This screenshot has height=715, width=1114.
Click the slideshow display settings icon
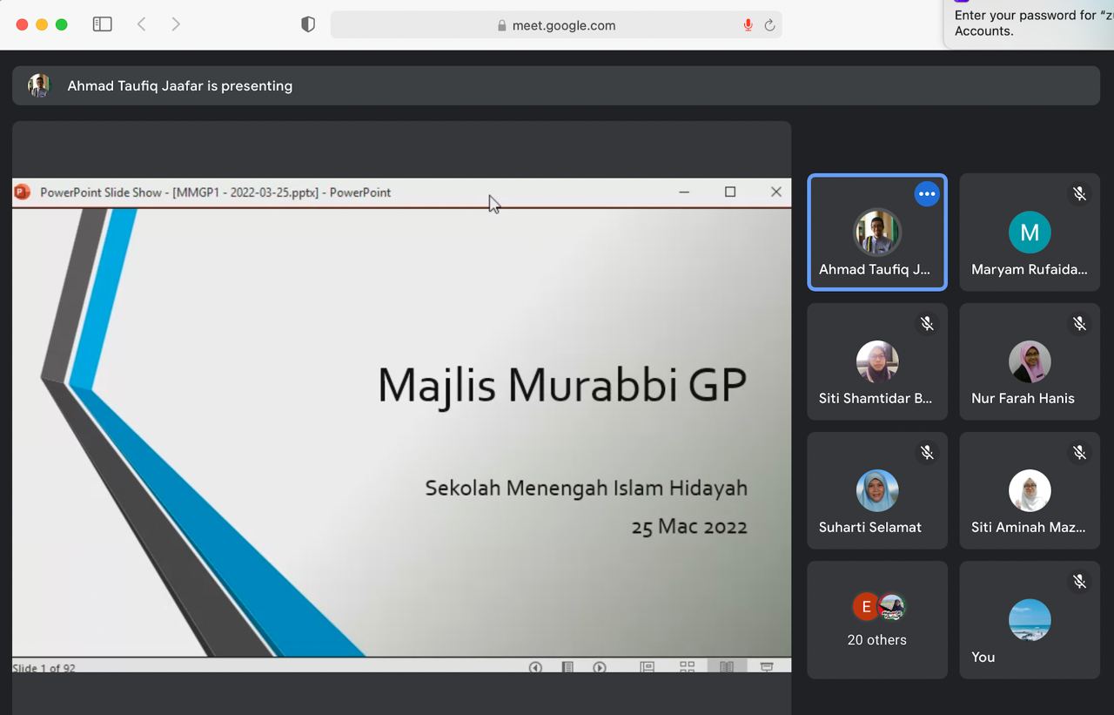(x=767, y=667)
